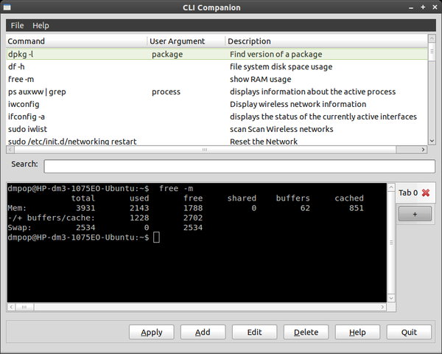Select the ps auxww | grep row
Image resolution: width=442 pixels, height=354 pixels.
[x=217, y=91]
